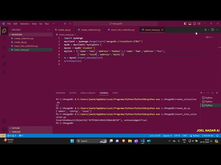Viewport: 221px width, 165px height.
Task: Open the Manage gear icon
Action: 4,129
